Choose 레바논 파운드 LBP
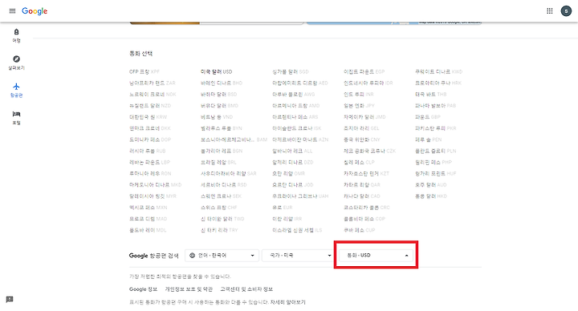Image resolution: width=578 pixels, height=311 pixels. tap(149, 162)
